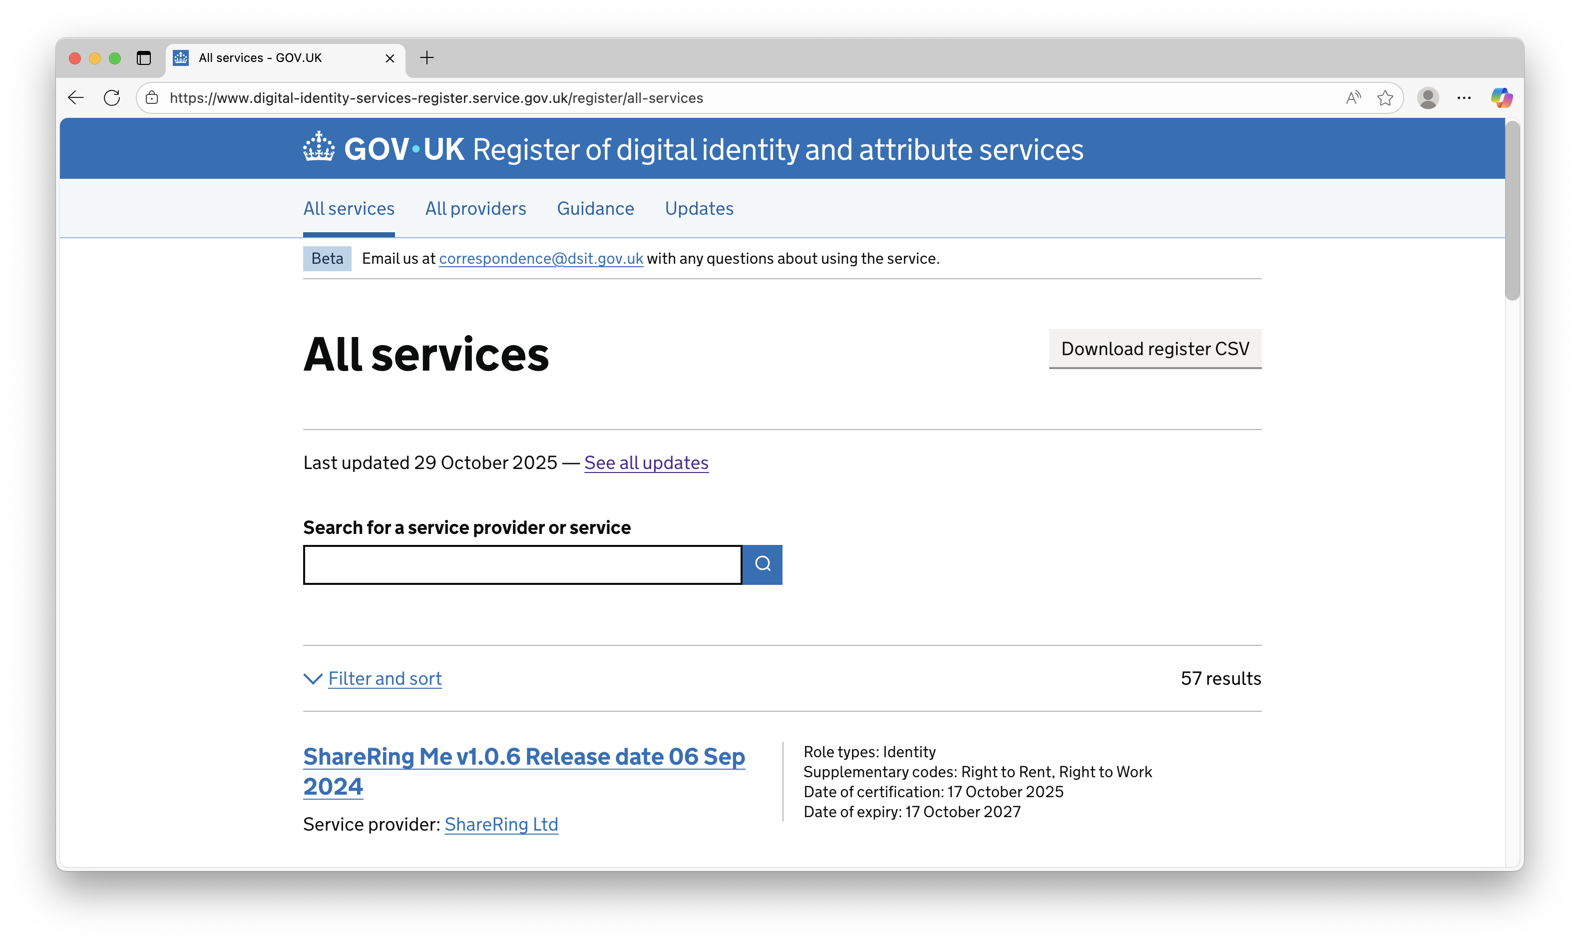
Task: Open browser settings via the ellipsis icon
Action: (1465, 97)
